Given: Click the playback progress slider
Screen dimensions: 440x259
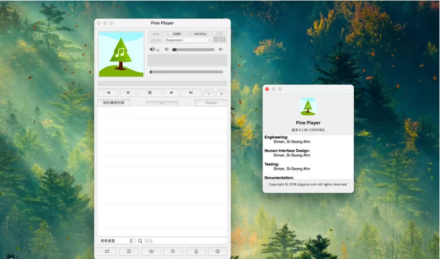Looking at the screenshot, I should click(x=186, y=72).
